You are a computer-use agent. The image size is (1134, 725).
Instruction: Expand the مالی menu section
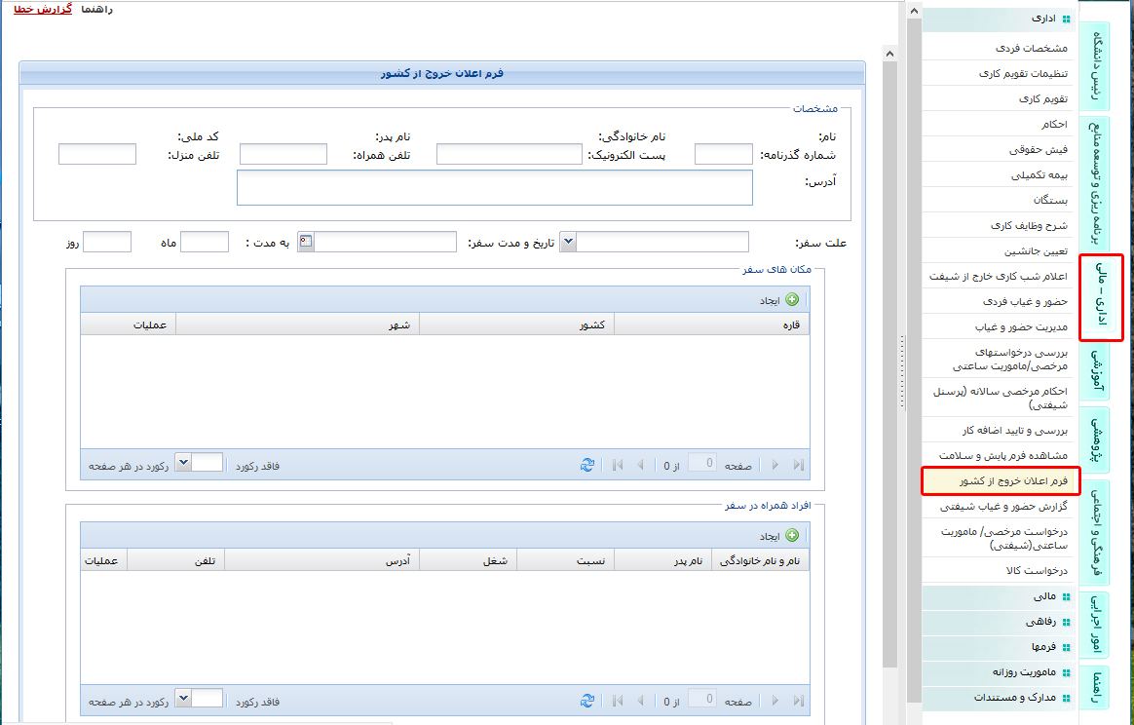tap(998, 597)
